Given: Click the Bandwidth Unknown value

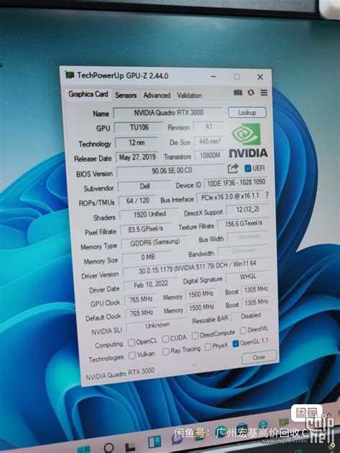Looking at the screenshot, I should (x=244, y=250).
